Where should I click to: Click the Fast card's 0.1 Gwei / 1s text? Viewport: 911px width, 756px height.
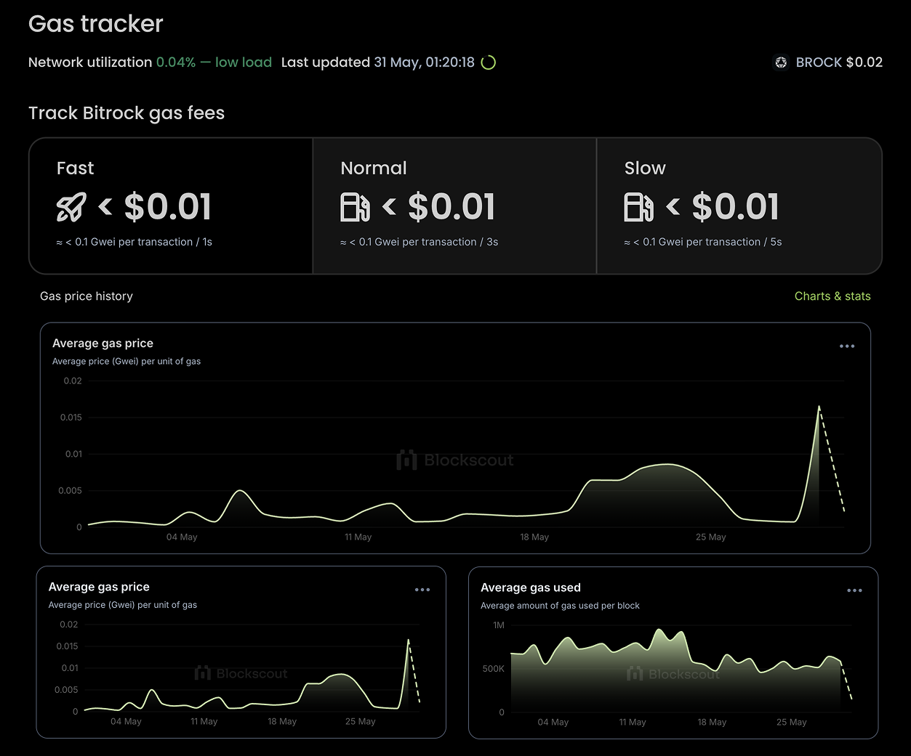pos(135,242)
